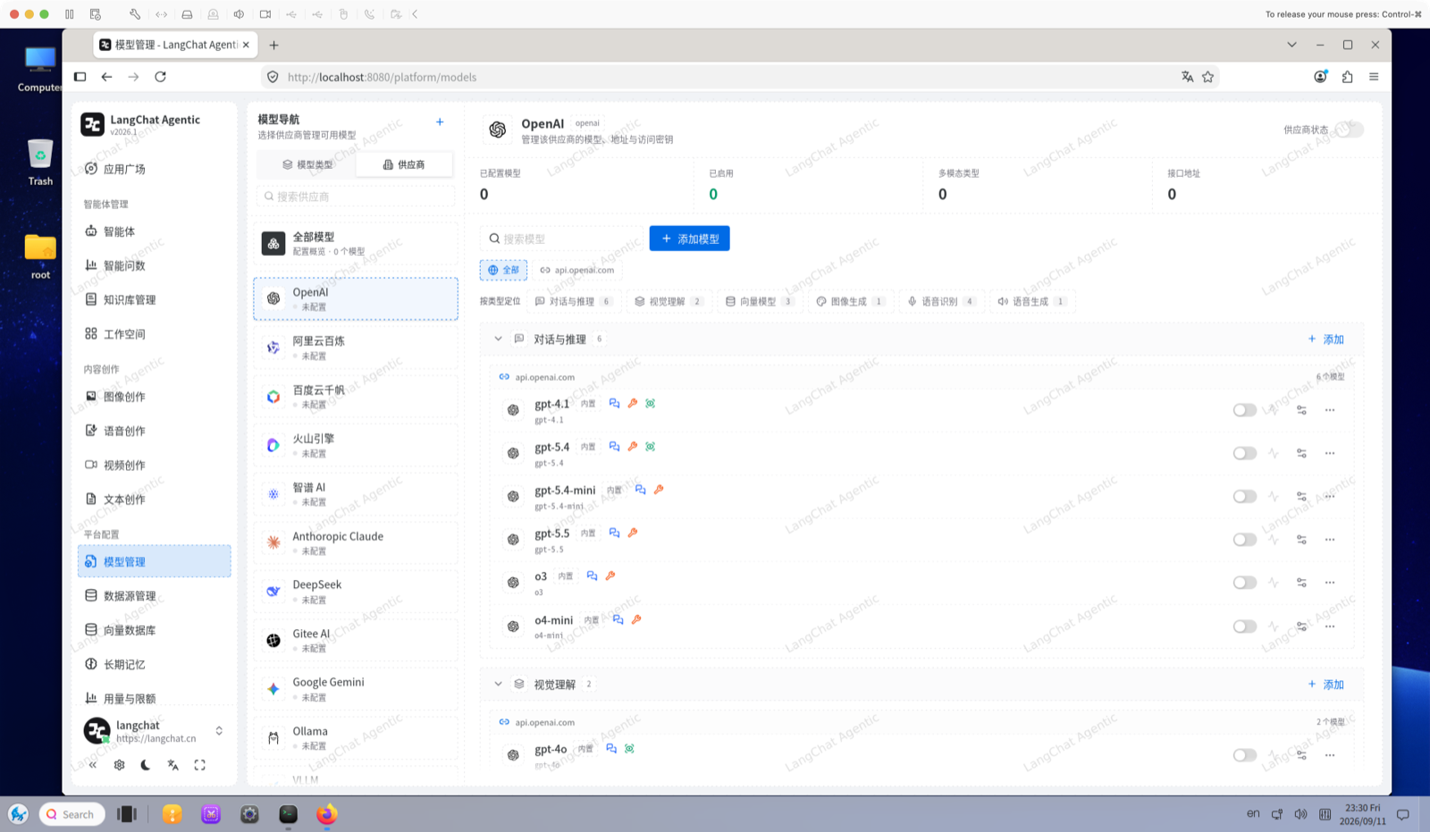Collapse the sidebar with double-chevron icon

pyautogui.click(x=92, y=765)
